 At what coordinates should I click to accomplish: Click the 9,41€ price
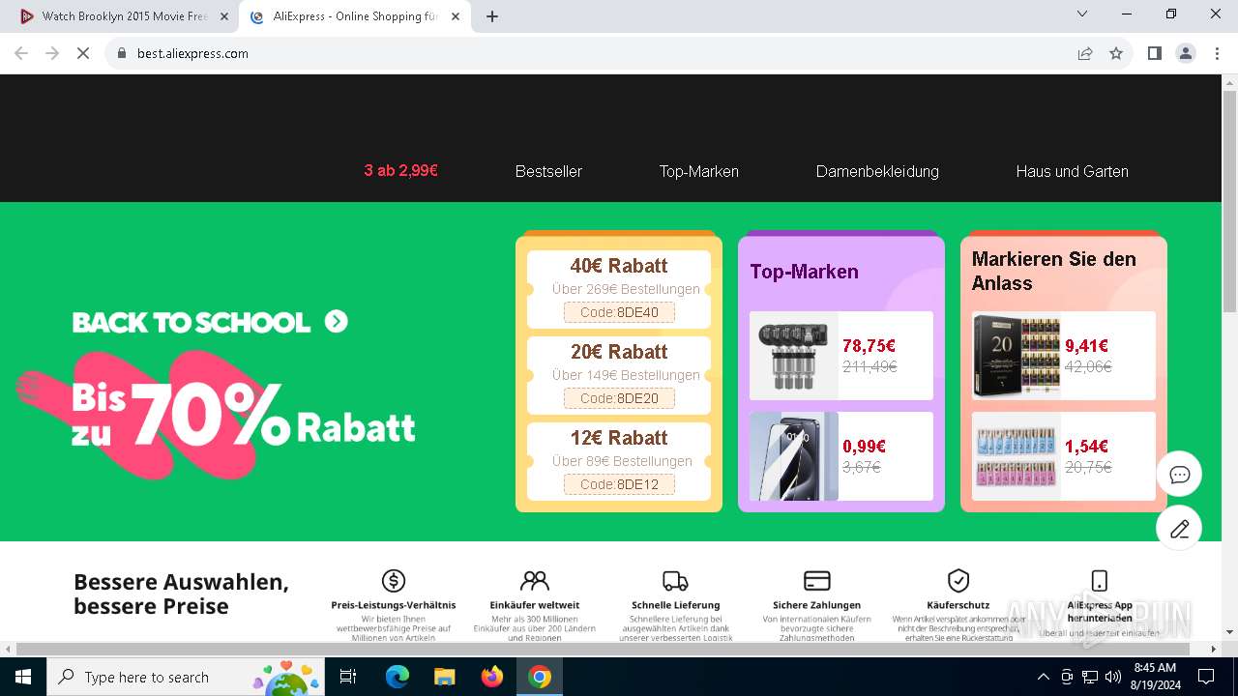[x=1086, y=345]
